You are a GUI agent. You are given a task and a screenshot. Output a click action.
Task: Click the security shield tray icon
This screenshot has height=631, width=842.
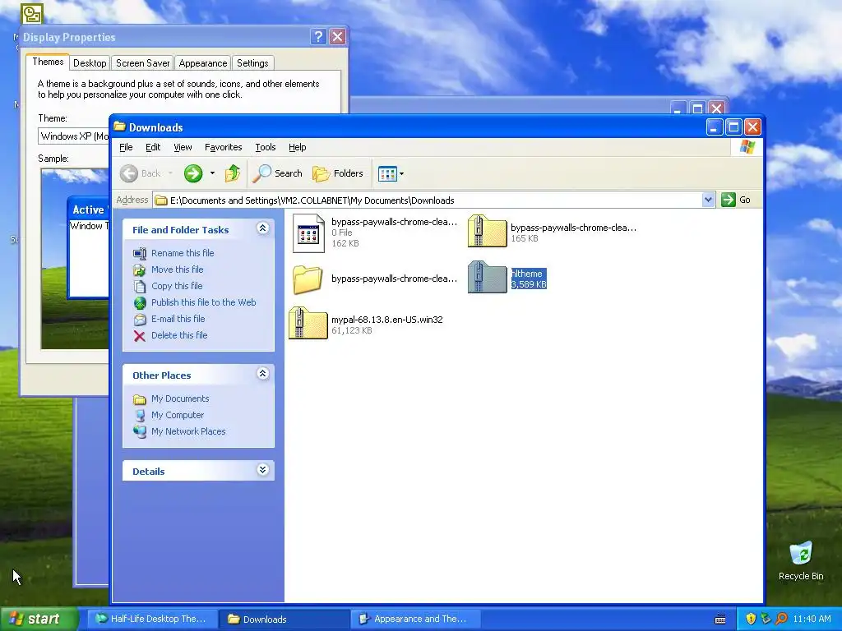(x=751, y=619)
